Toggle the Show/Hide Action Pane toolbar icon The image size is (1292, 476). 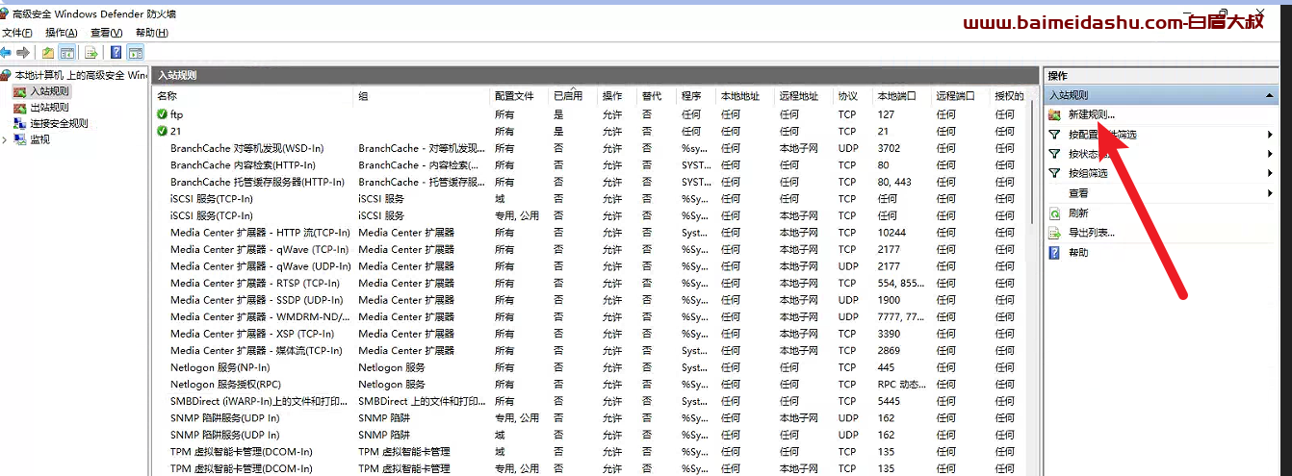(x=136, y=53)
